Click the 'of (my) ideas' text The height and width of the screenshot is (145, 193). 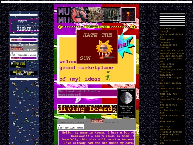coord(80,79)
